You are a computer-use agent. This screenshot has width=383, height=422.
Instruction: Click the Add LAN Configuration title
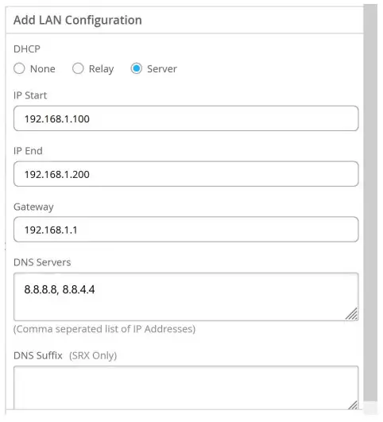(78, 20)
